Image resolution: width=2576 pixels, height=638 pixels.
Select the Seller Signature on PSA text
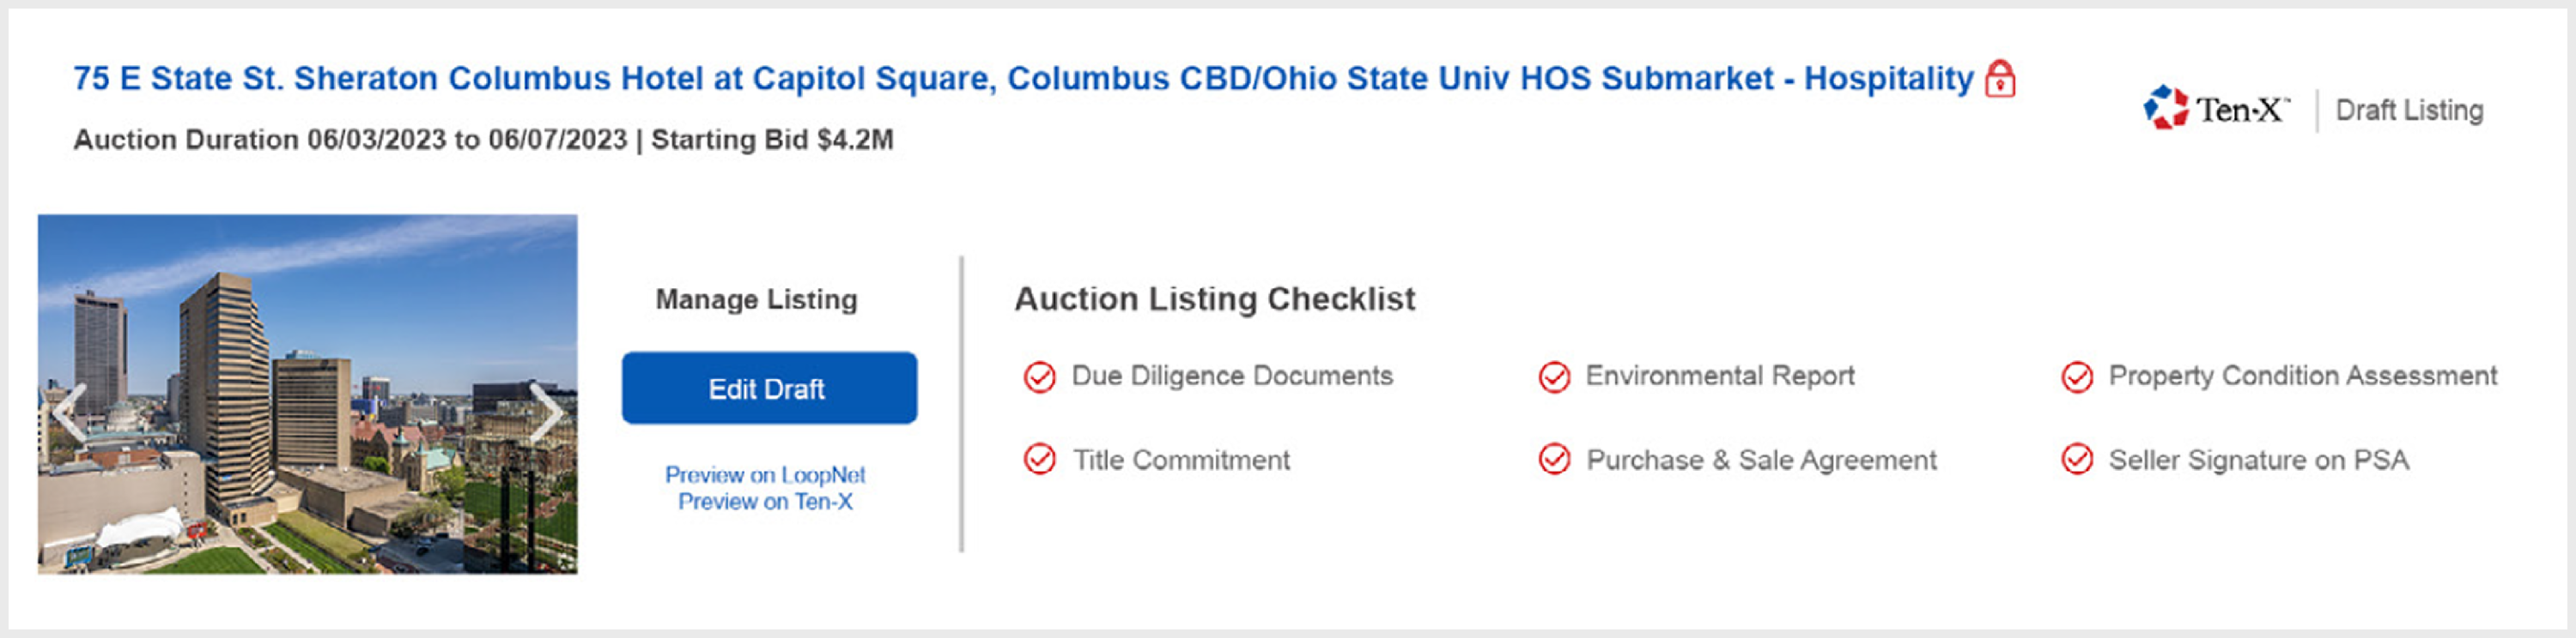click(x=2259, y=460)
